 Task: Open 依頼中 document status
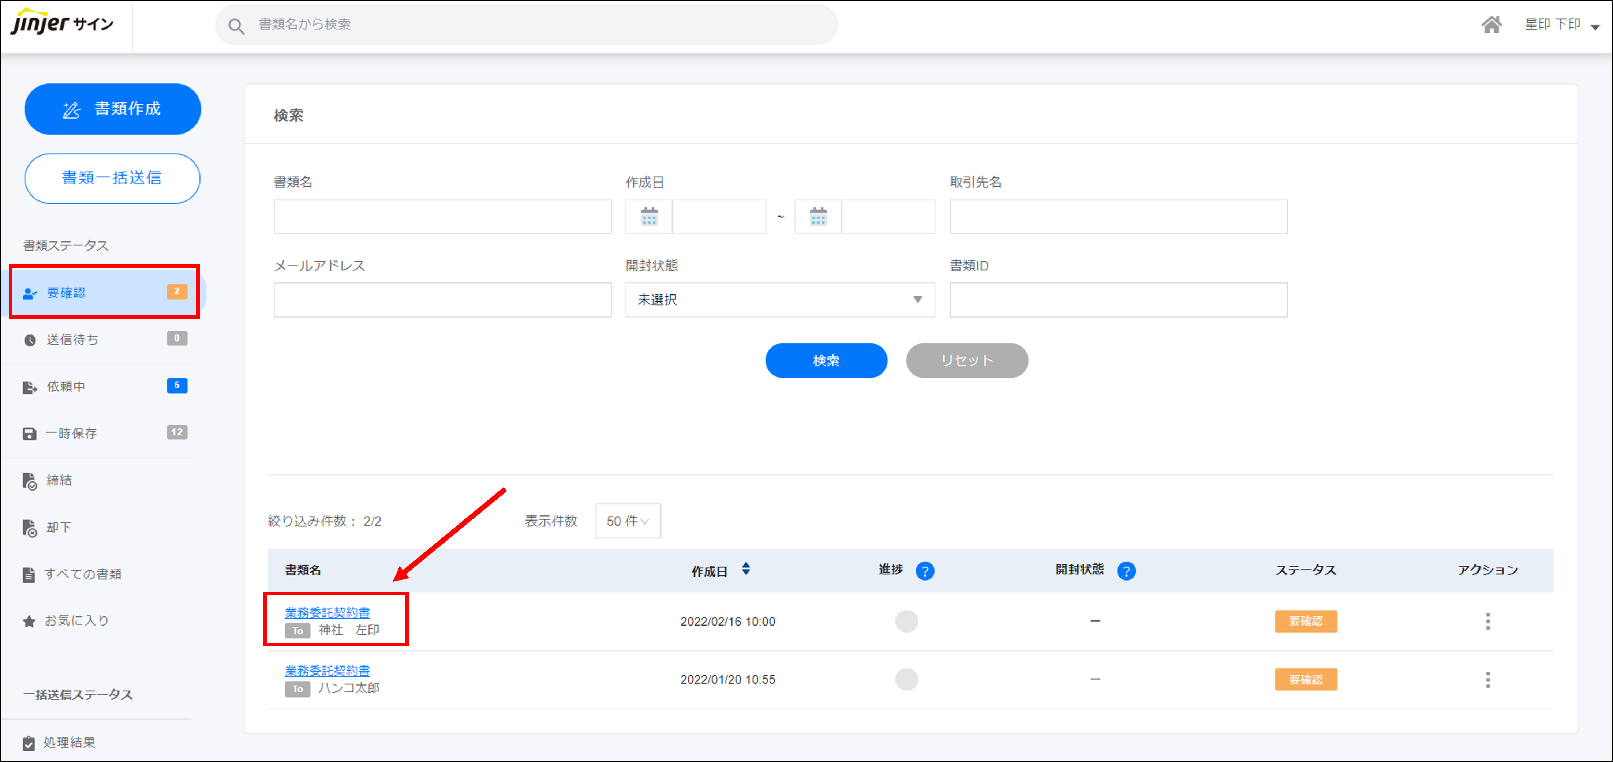(x=66, y=386)
